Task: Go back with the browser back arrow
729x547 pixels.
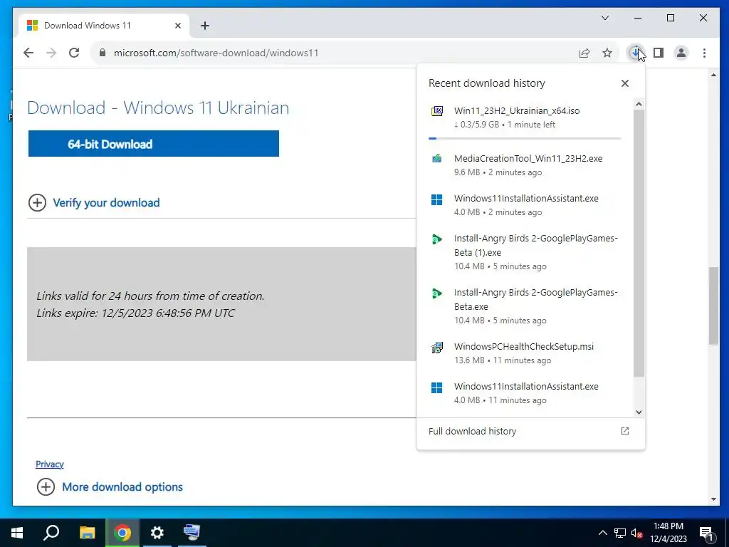Action: pyautogui.click(x=28, y=53)
